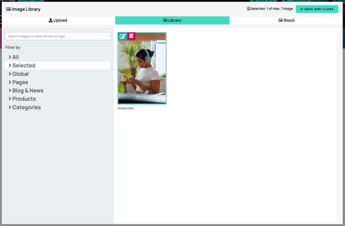Click the Save and Close button

(317, 9)
